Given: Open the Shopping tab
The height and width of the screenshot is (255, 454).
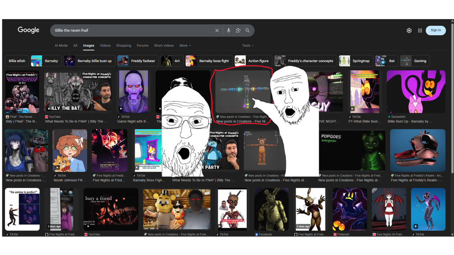Looking at the screenshot, I should [124, 45].
